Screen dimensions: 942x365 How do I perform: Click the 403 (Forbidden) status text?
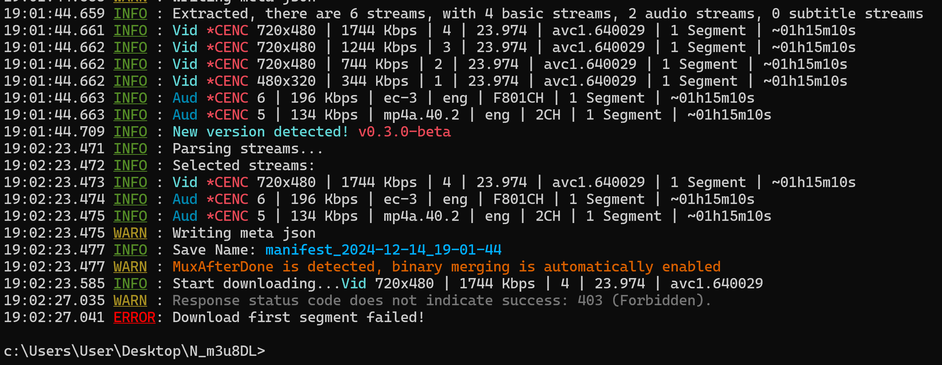644,300
